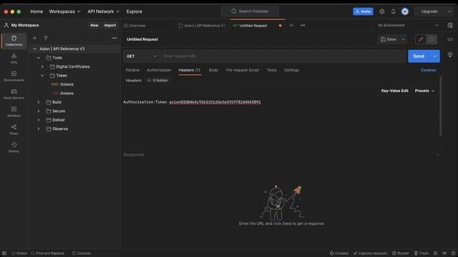Click the filter icon in the collections sidebar

click(46, 38)
